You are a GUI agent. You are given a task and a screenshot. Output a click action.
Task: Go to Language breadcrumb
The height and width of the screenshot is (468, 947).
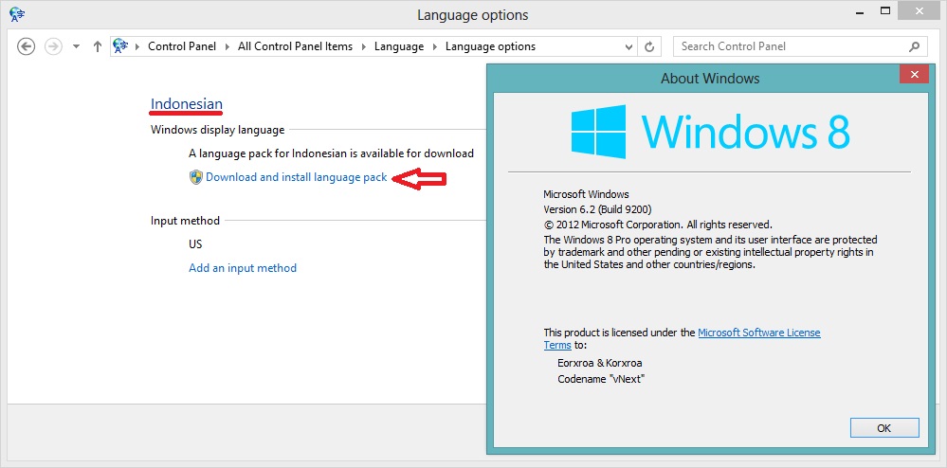pos(399,46)
